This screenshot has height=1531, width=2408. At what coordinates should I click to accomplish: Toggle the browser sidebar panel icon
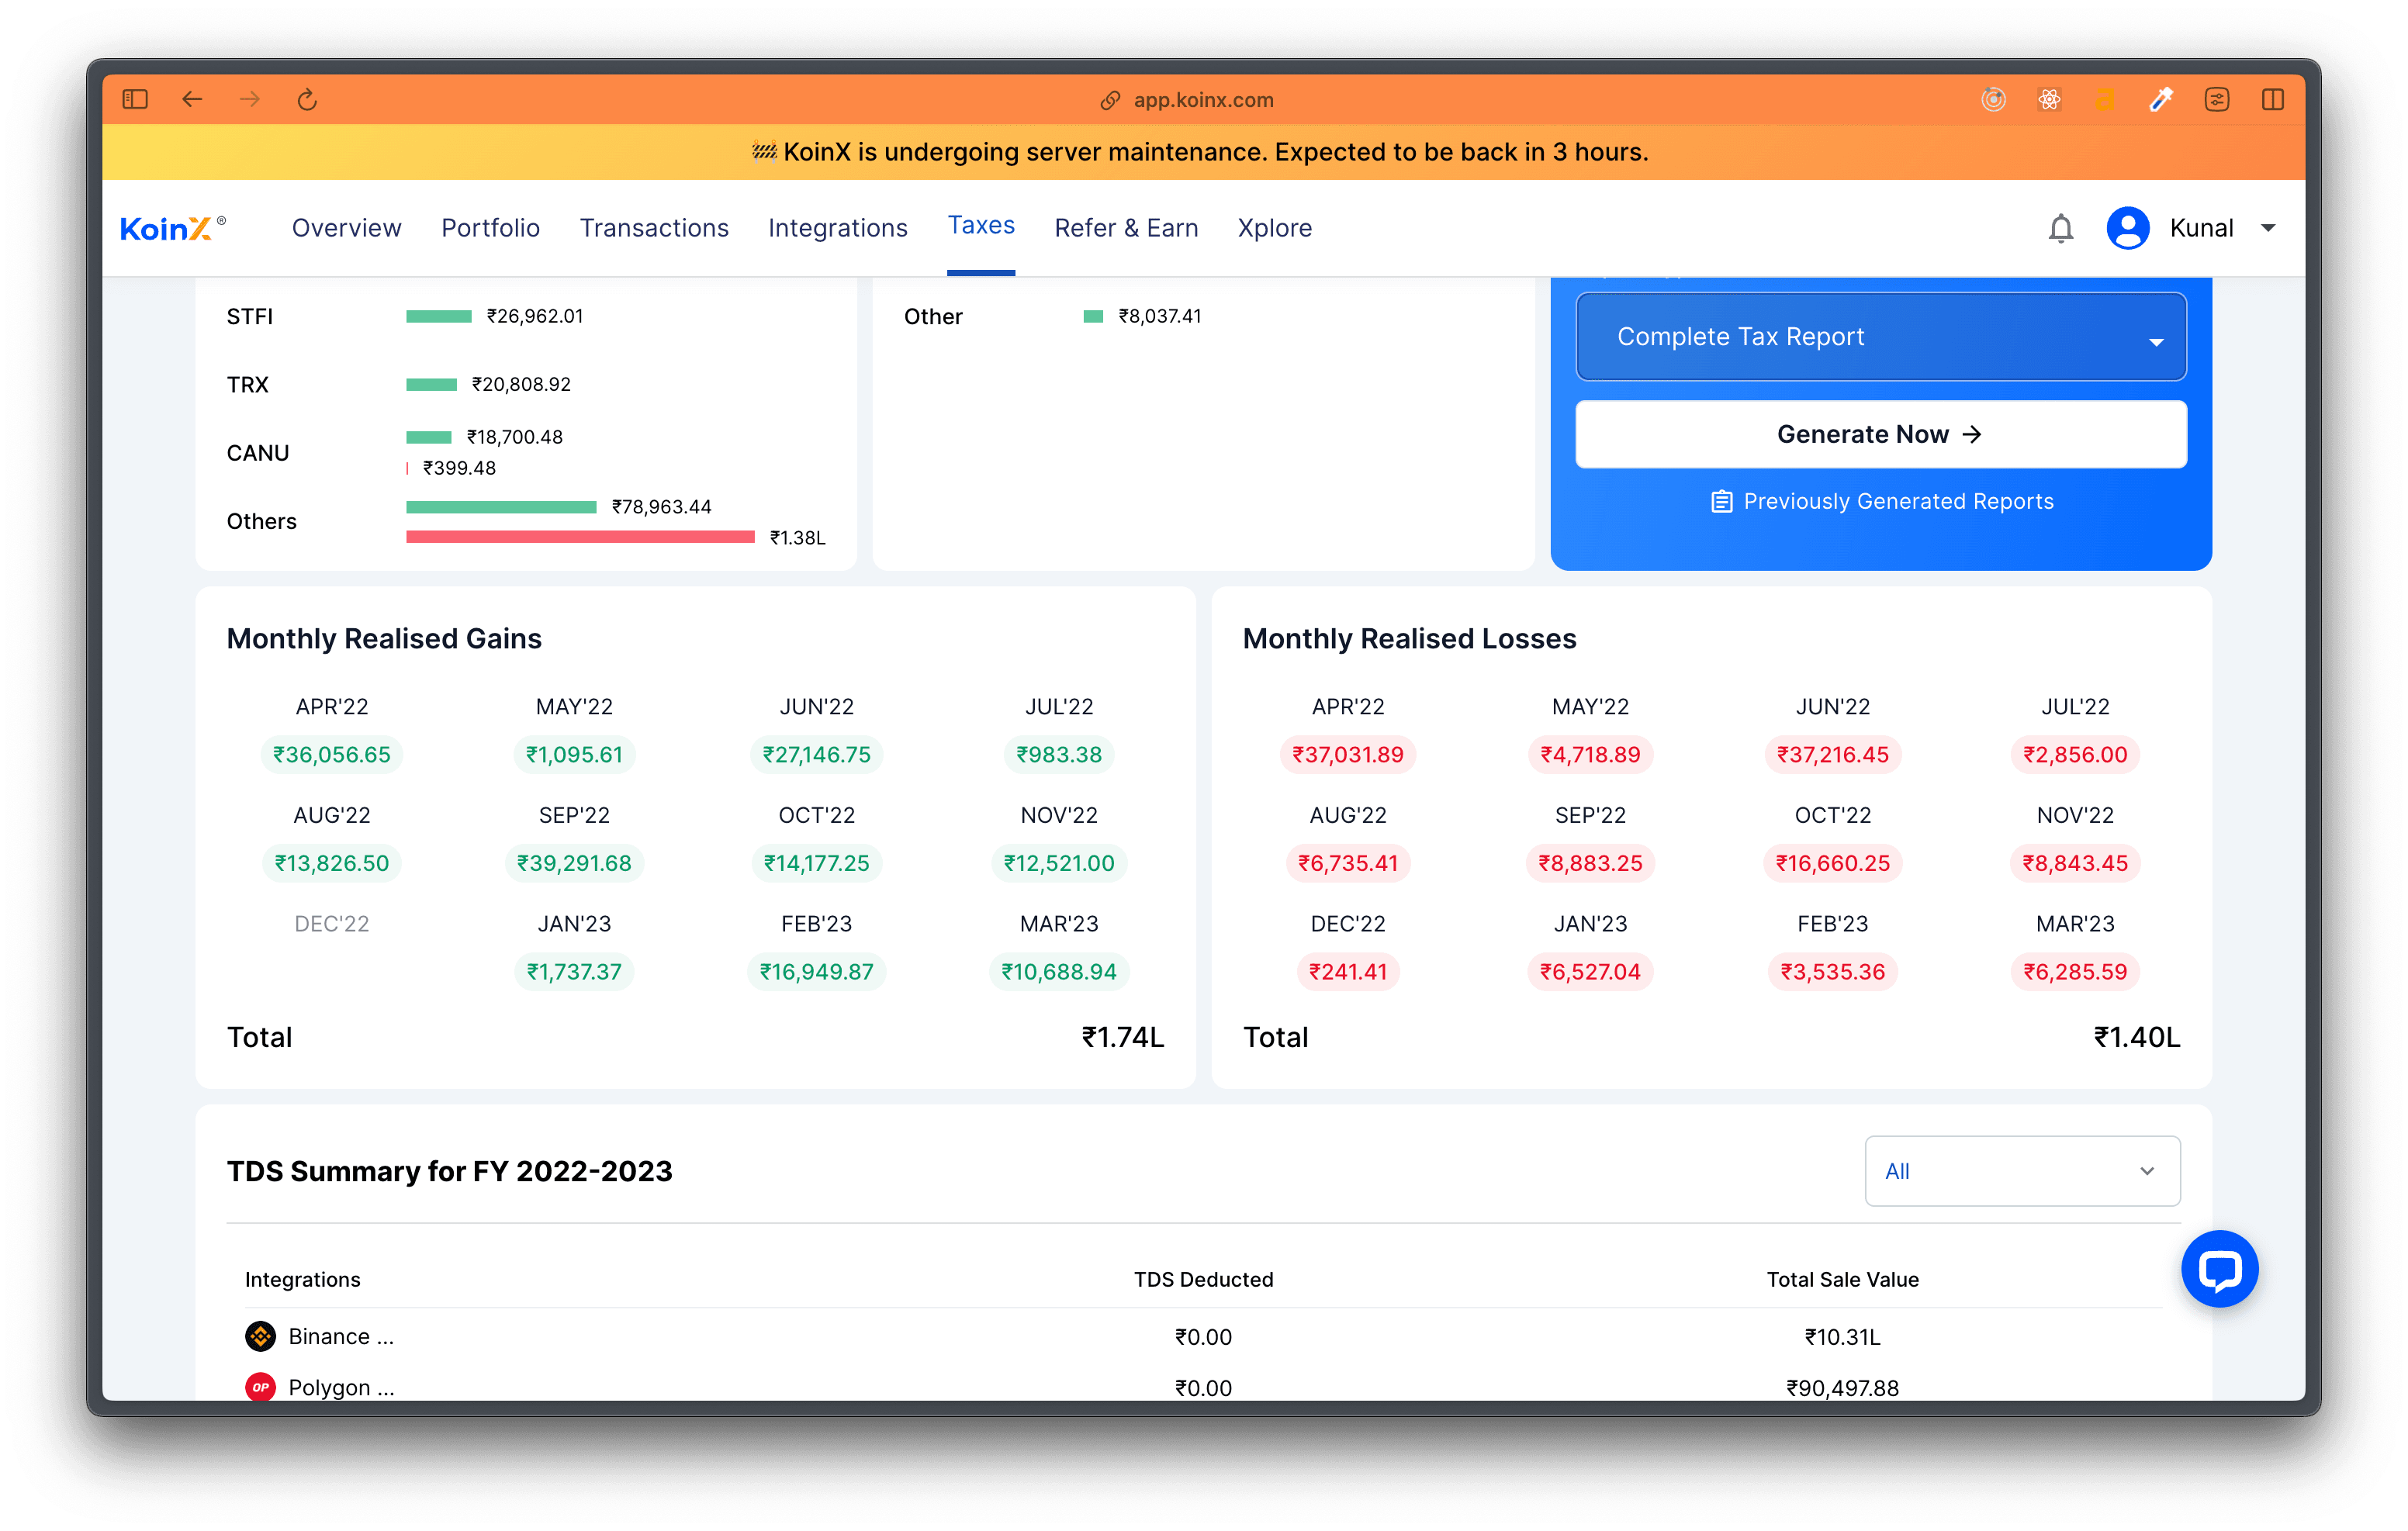(135, 99)
